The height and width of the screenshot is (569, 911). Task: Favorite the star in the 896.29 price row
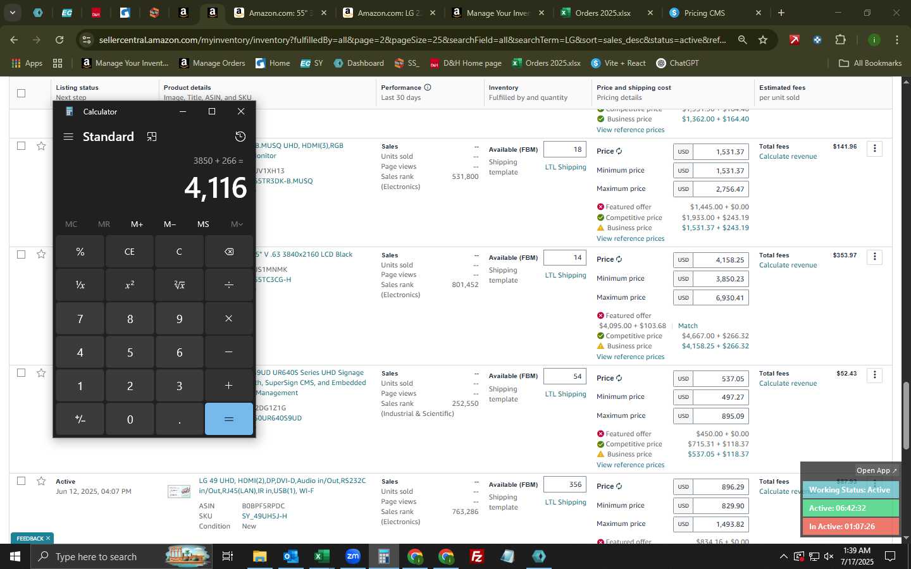tap(41, 481)
